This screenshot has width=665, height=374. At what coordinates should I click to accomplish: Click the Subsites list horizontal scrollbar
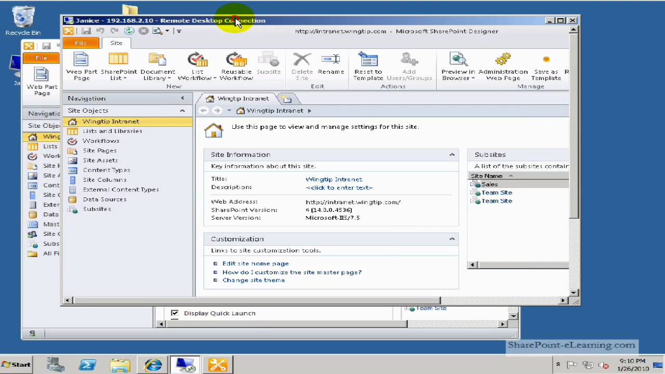[x=522, y=265]
